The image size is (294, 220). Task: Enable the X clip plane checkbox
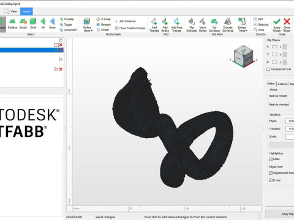point(274,47)
